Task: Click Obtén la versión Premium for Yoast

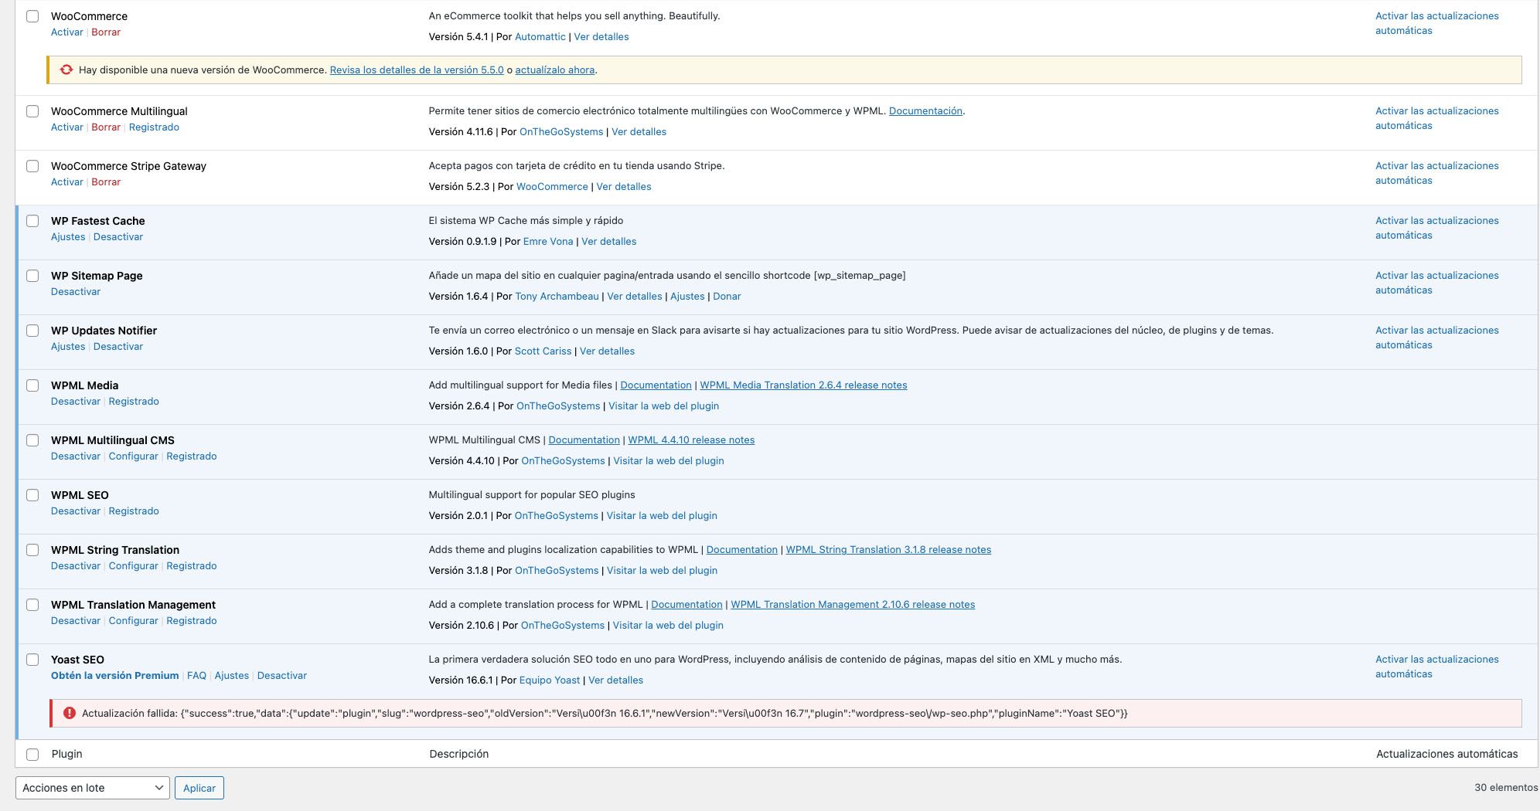Action: tap(114, 675)
